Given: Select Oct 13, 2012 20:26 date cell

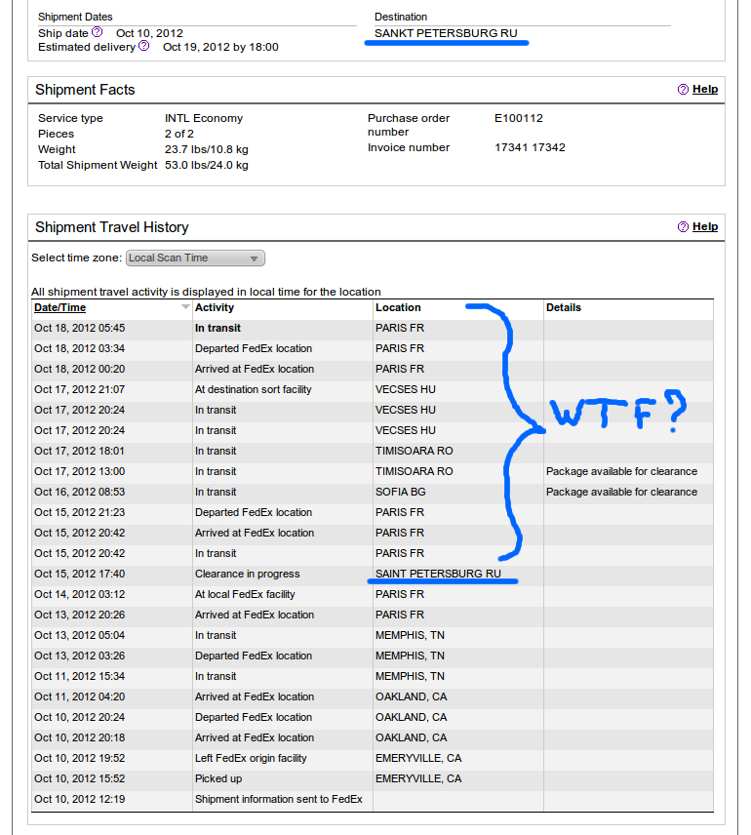Looking at the screenshot, I should [79, 616].
